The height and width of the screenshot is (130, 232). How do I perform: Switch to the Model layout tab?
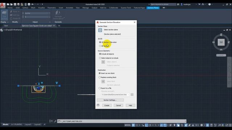5,125
